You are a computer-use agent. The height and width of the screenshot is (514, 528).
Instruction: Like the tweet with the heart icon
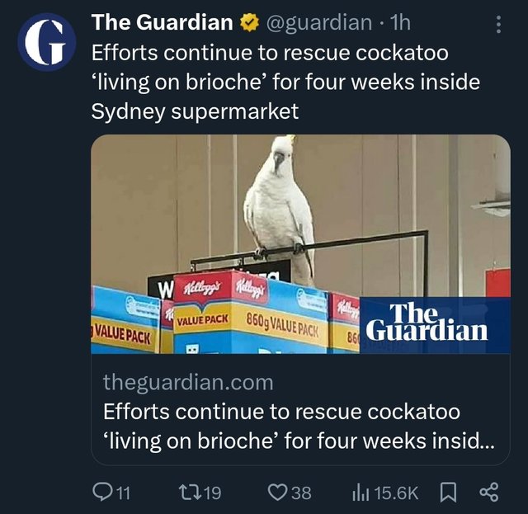(278, 493)
